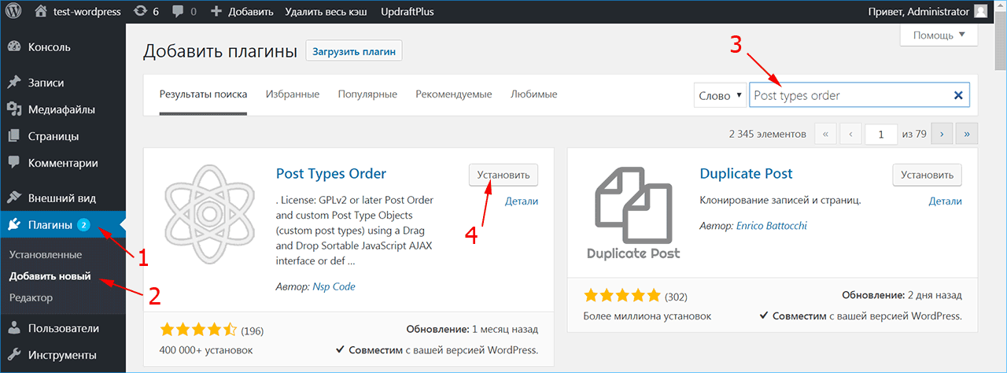Install the Post Types Order plugin

[503, 175]
